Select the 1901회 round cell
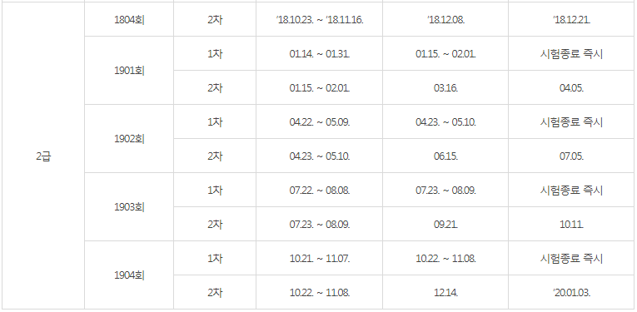 (x=129, y=71)
